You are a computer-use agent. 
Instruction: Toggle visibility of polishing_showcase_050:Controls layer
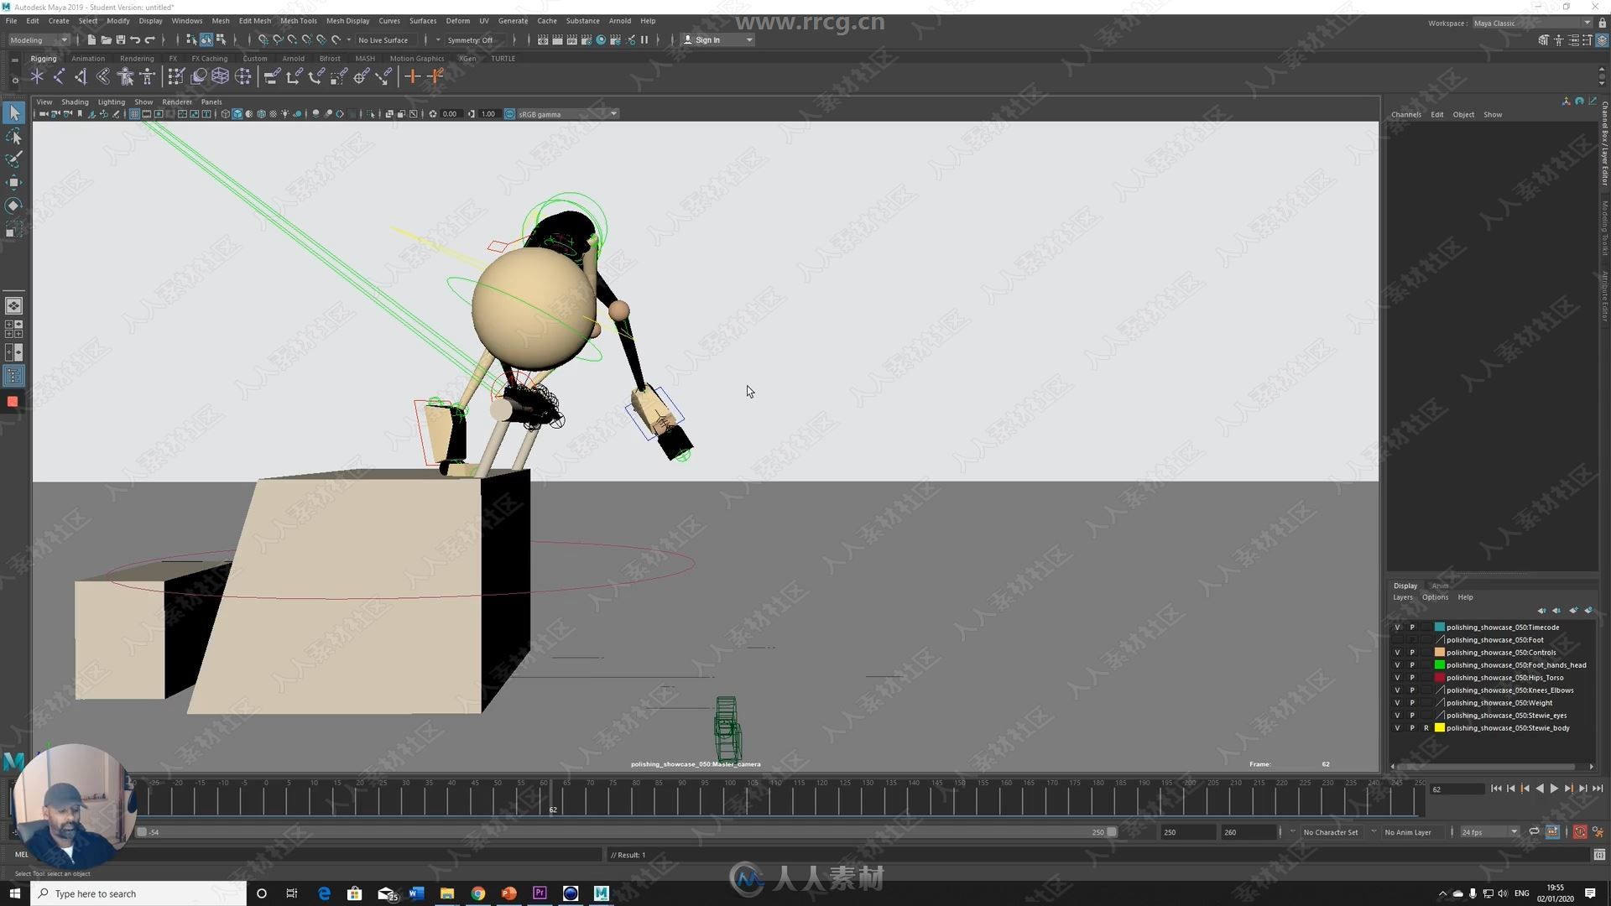coord(1396,653)
